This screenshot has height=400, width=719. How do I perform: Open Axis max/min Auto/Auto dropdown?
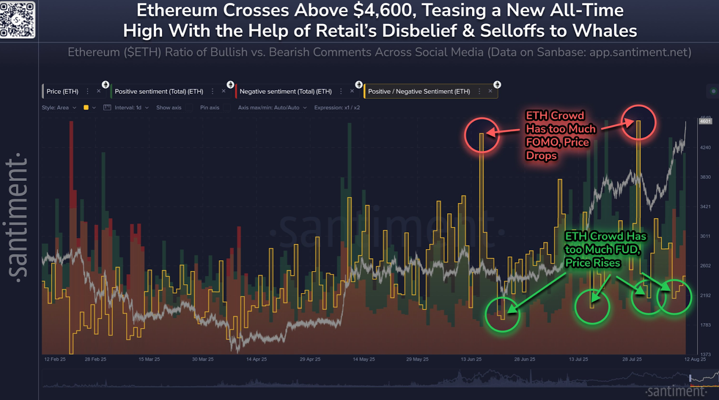pos(272,108)
